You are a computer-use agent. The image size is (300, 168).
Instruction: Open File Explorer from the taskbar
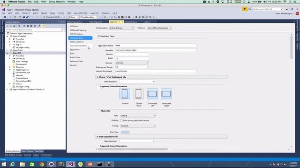(x=22, y=164)
